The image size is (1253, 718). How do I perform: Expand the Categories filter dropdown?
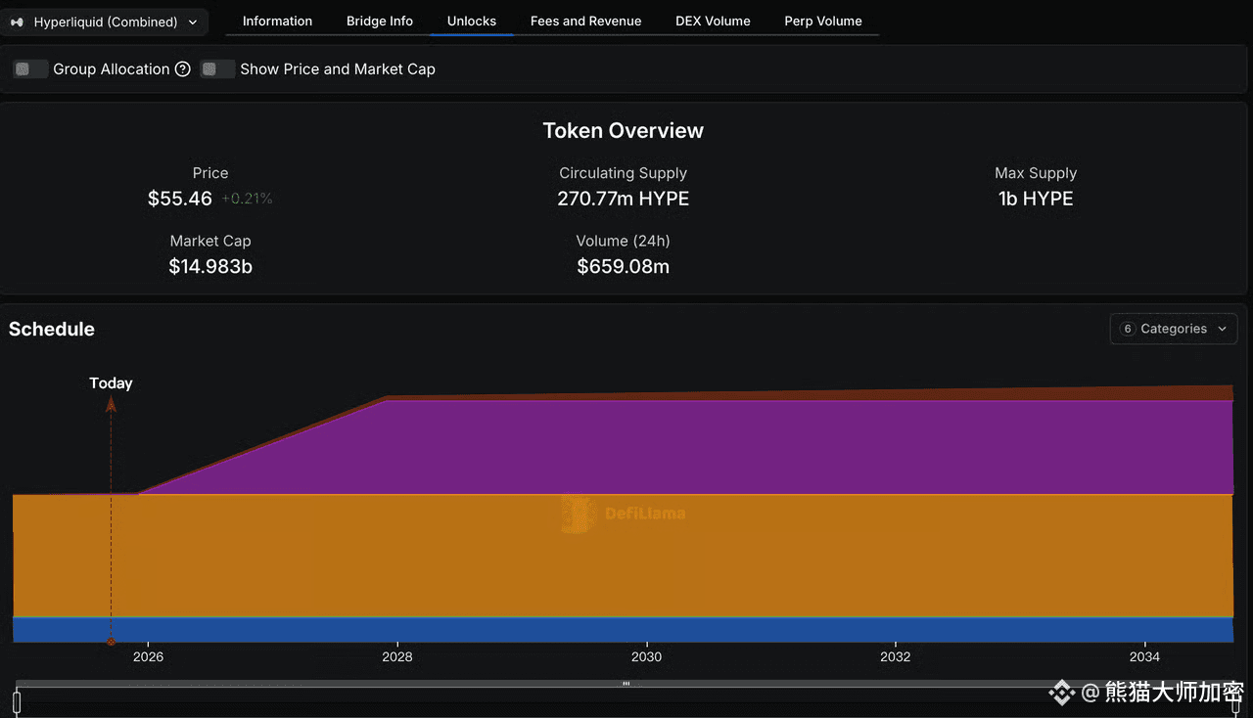[1174, 330]
